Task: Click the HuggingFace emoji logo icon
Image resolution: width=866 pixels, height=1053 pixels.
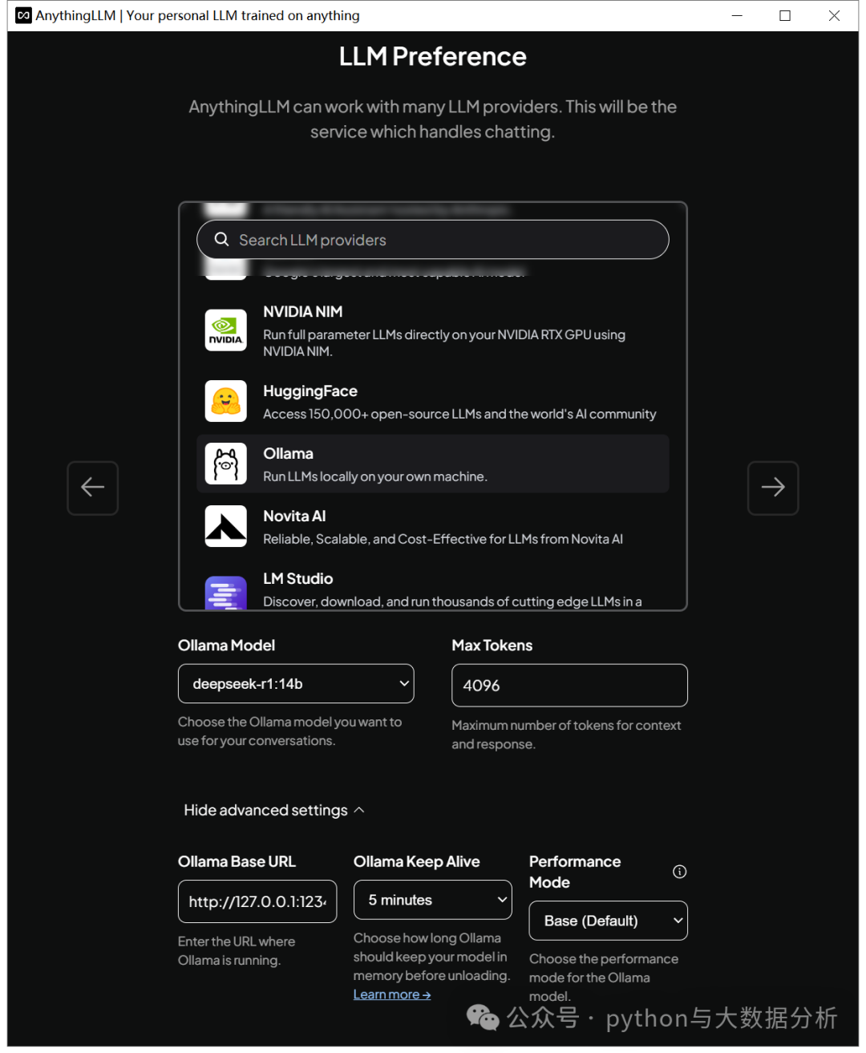Action: (x=225, y=401)
